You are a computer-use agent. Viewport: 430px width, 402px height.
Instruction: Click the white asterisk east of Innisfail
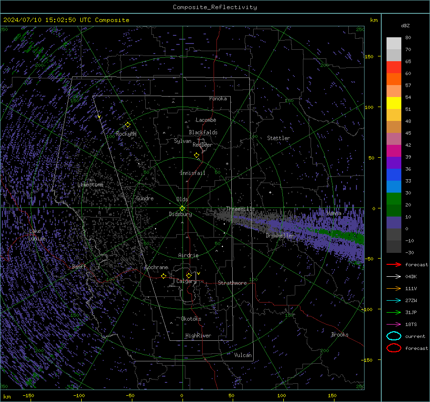(x=227, y=164)
